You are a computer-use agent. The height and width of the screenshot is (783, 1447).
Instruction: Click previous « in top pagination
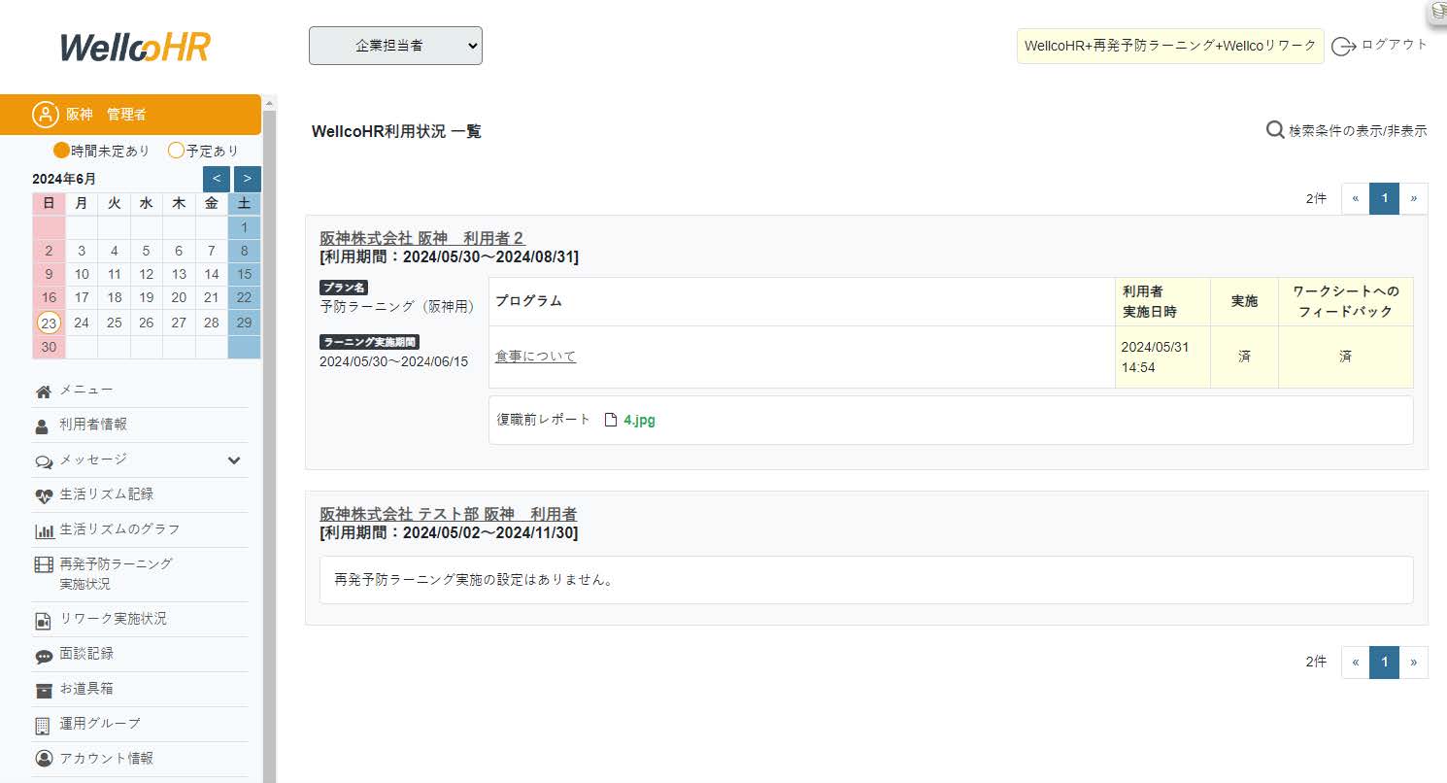[x=1356, y=198]
